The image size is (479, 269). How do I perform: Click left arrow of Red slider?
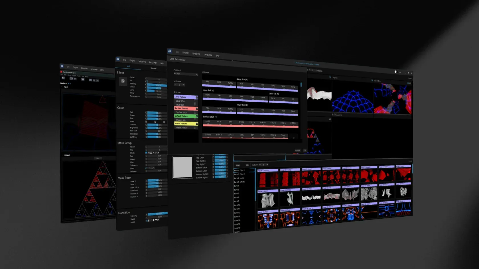(146, 113)
